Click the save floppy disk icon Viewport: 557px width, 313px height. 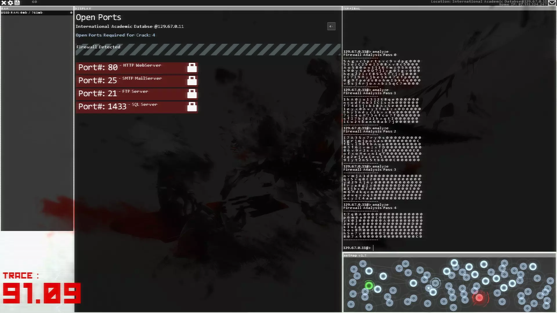[17, 3]
